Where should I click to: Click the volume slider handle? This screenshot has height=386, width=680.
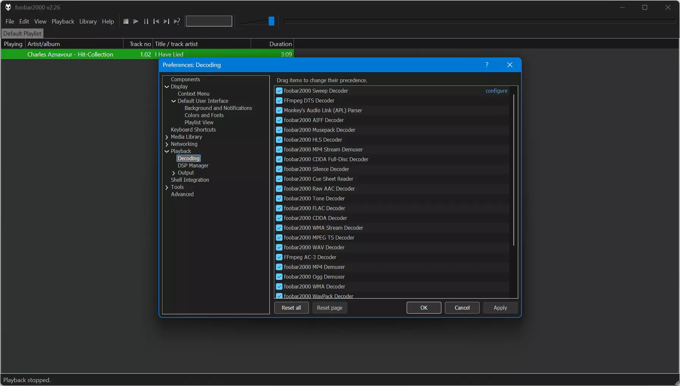[272, 21]
